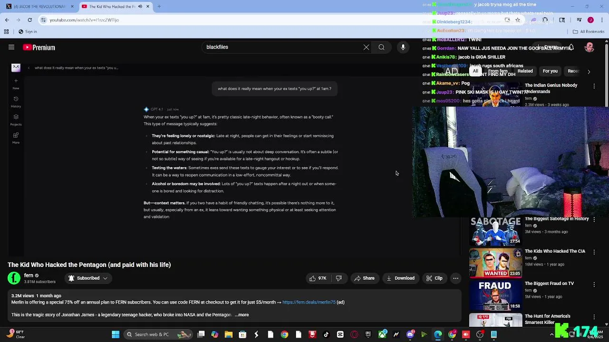The height and width of the screenshot is (342, 609).
Task: Open File Explorer from the taskbar
Action: click(228, 334)
